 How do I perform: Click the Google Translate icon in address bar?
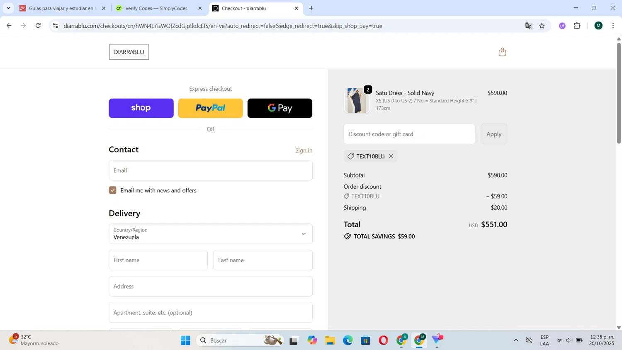click(x=529, y=26)
